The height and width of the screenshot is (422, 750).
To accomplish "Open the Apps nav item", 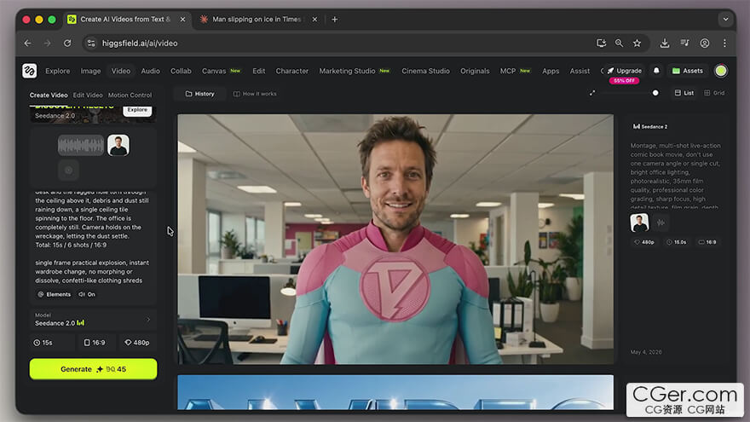I will [551, 71].
